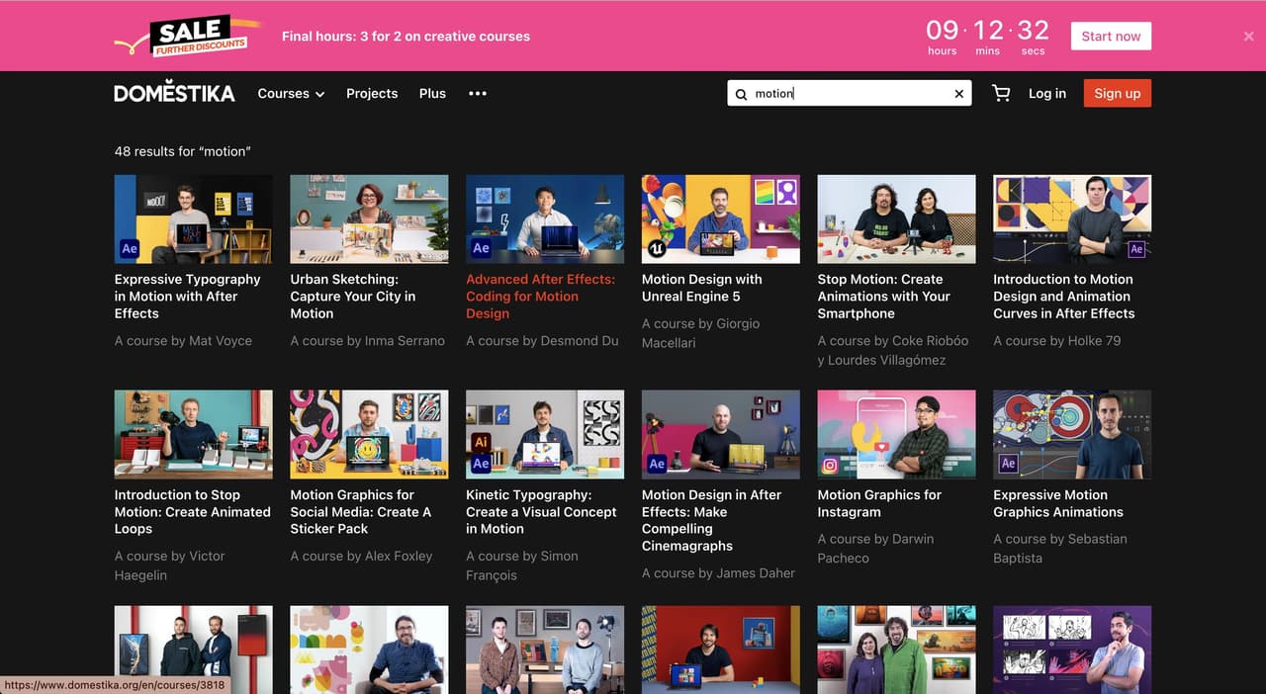Viewport: 1266px width, 694px height.
Task: Click Instagram badge on Darwin Pacheco thumbnail
Action: (x=832, y=465)
